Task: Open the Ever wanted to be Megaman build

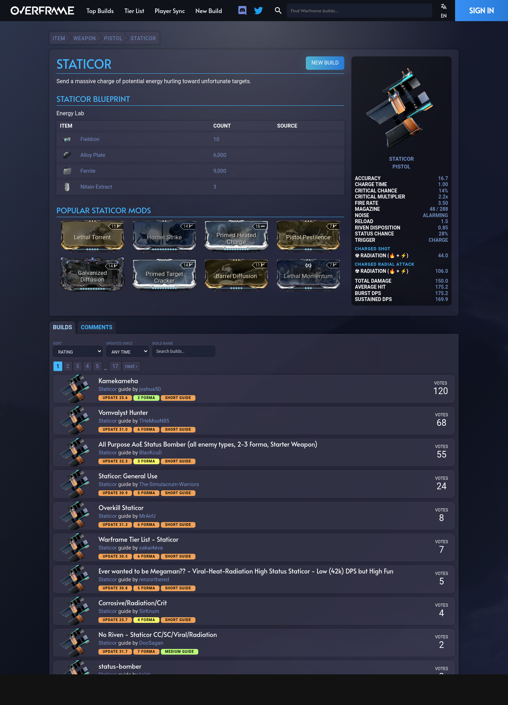Action: [246, 571]
